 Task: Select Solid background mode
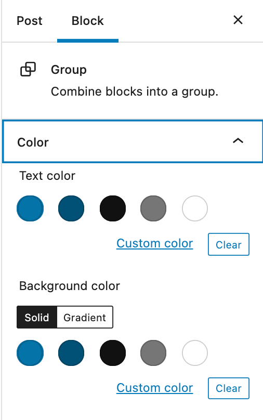tap(37, 318)
